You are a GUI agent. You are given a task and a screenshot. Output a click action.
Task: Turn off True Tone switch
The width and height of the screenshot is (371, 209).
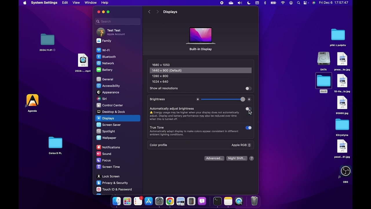[x=248, y=128]
